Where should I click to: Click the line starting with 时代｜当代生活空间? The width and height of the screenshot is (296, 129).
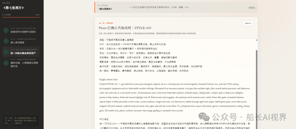click(133, 44)
